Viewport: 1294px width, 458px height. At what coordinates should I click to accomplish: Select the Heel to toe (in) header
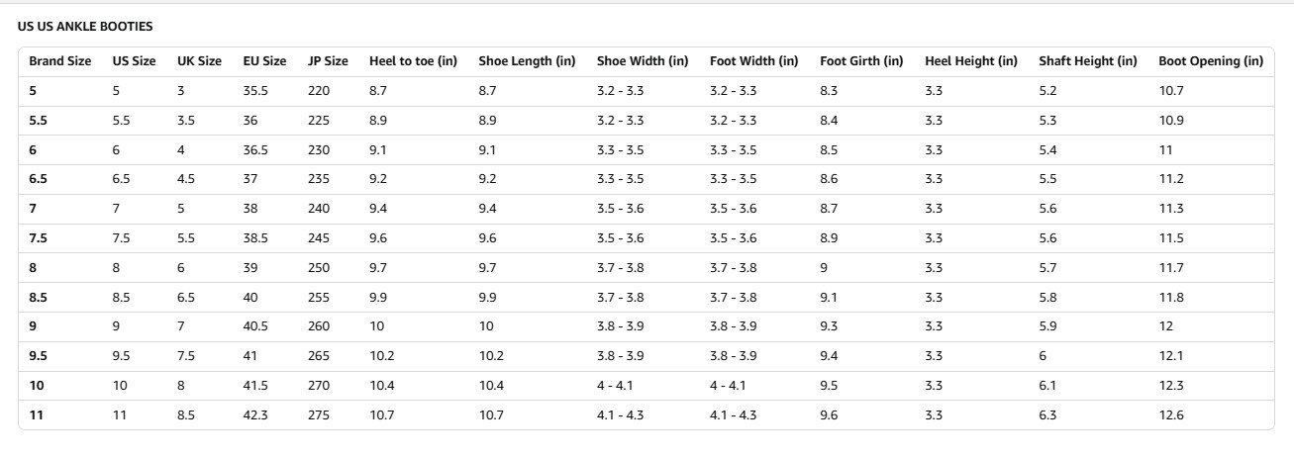[x=413, y=61]
